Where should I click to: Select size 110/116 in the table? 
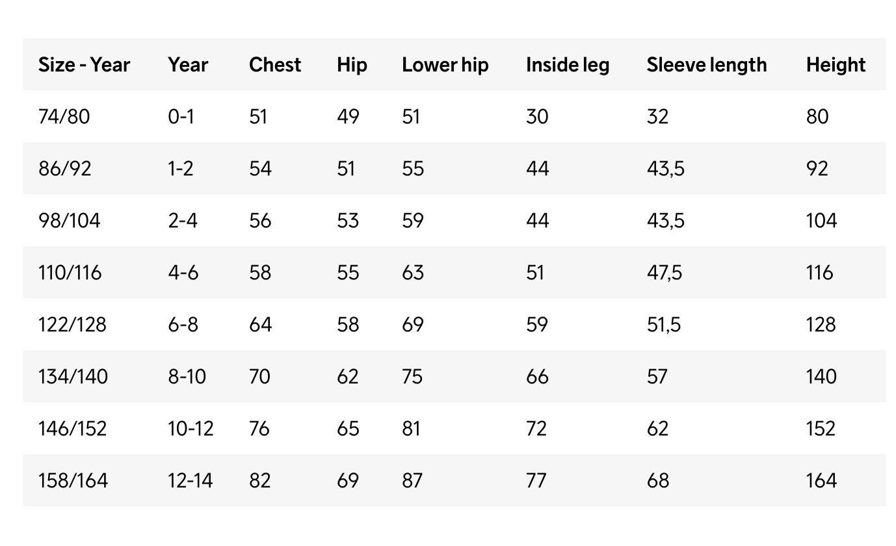tap(70, 273)
